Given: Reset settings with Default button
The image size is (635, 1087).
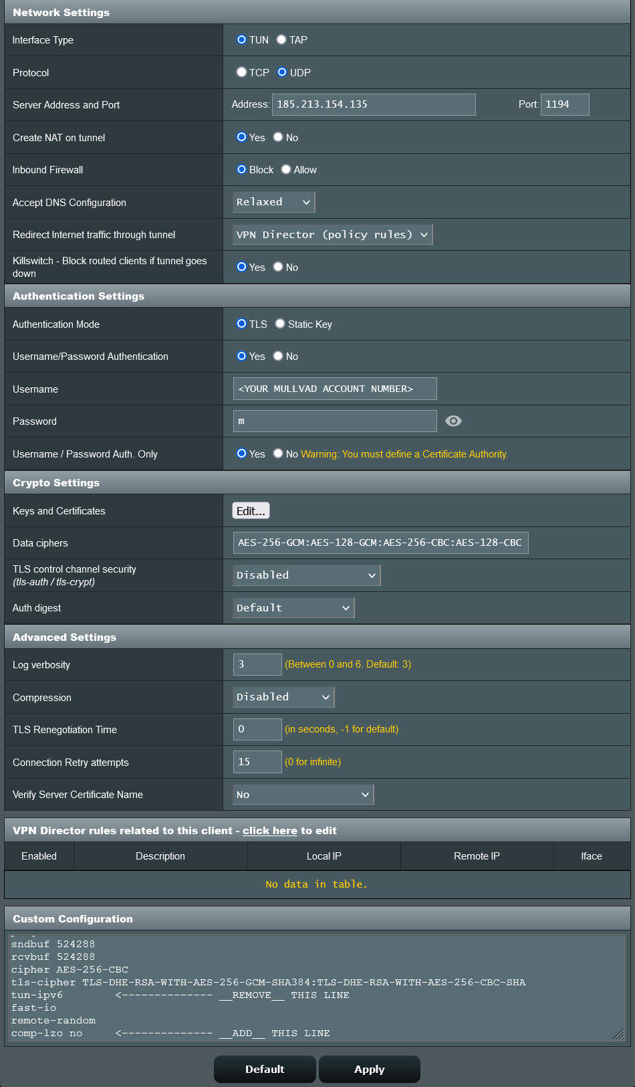Looking at the screenshot, I should coord(265,1069).
